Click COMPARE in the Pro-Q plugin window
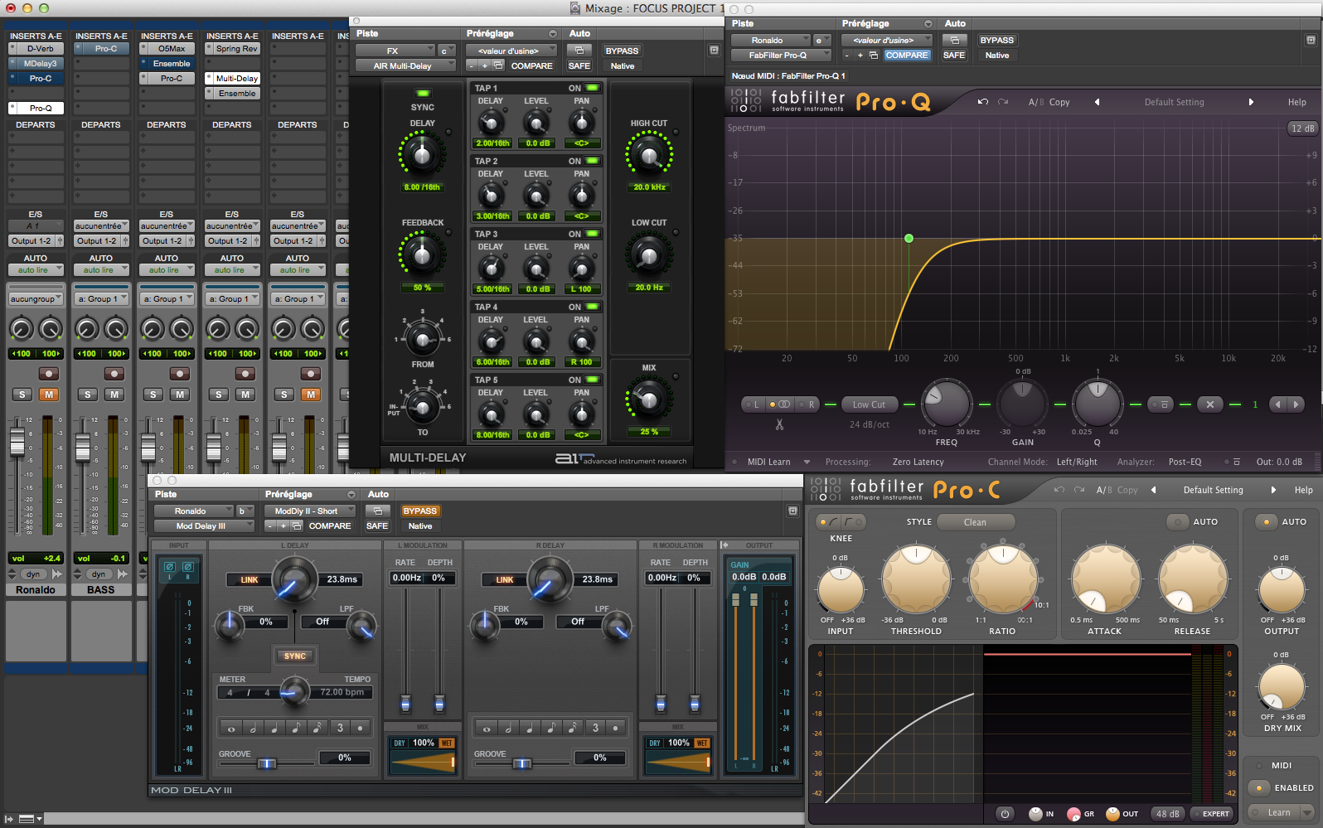 pos(907,56)
